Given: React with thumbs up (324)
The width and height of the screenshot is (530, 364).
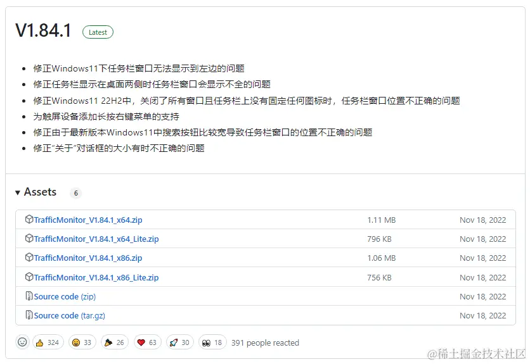Looking at the screenshot, I should point(48,342).
